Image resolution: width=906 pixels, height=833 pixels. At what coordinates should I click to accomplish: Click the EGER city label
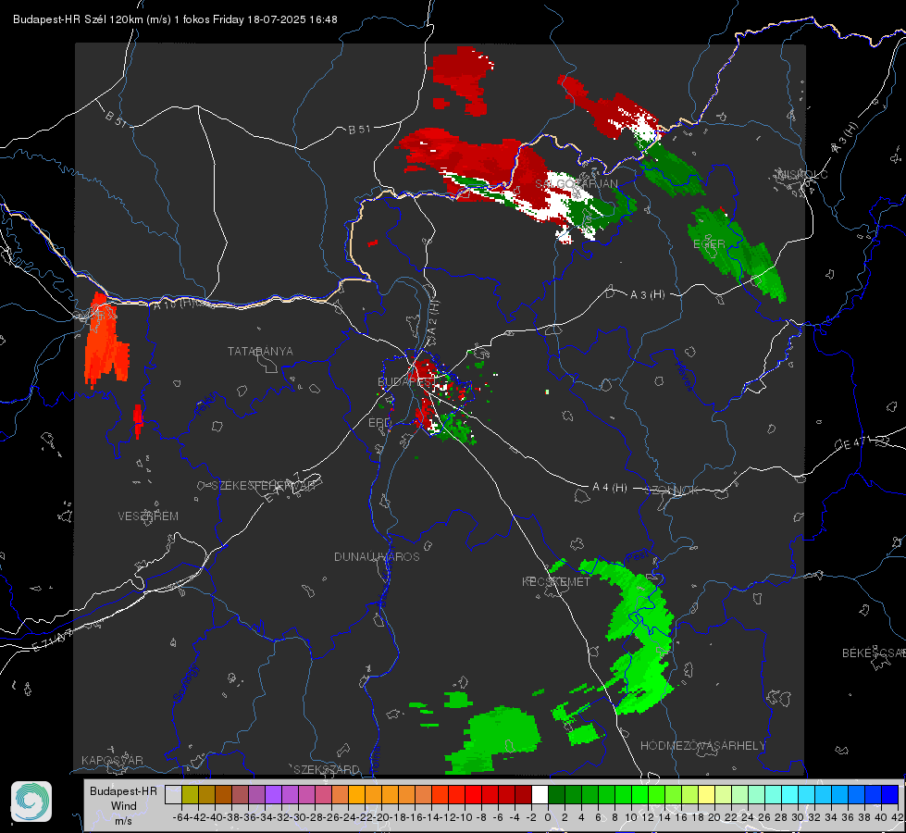pyautogui.click(x=709, y=244)
